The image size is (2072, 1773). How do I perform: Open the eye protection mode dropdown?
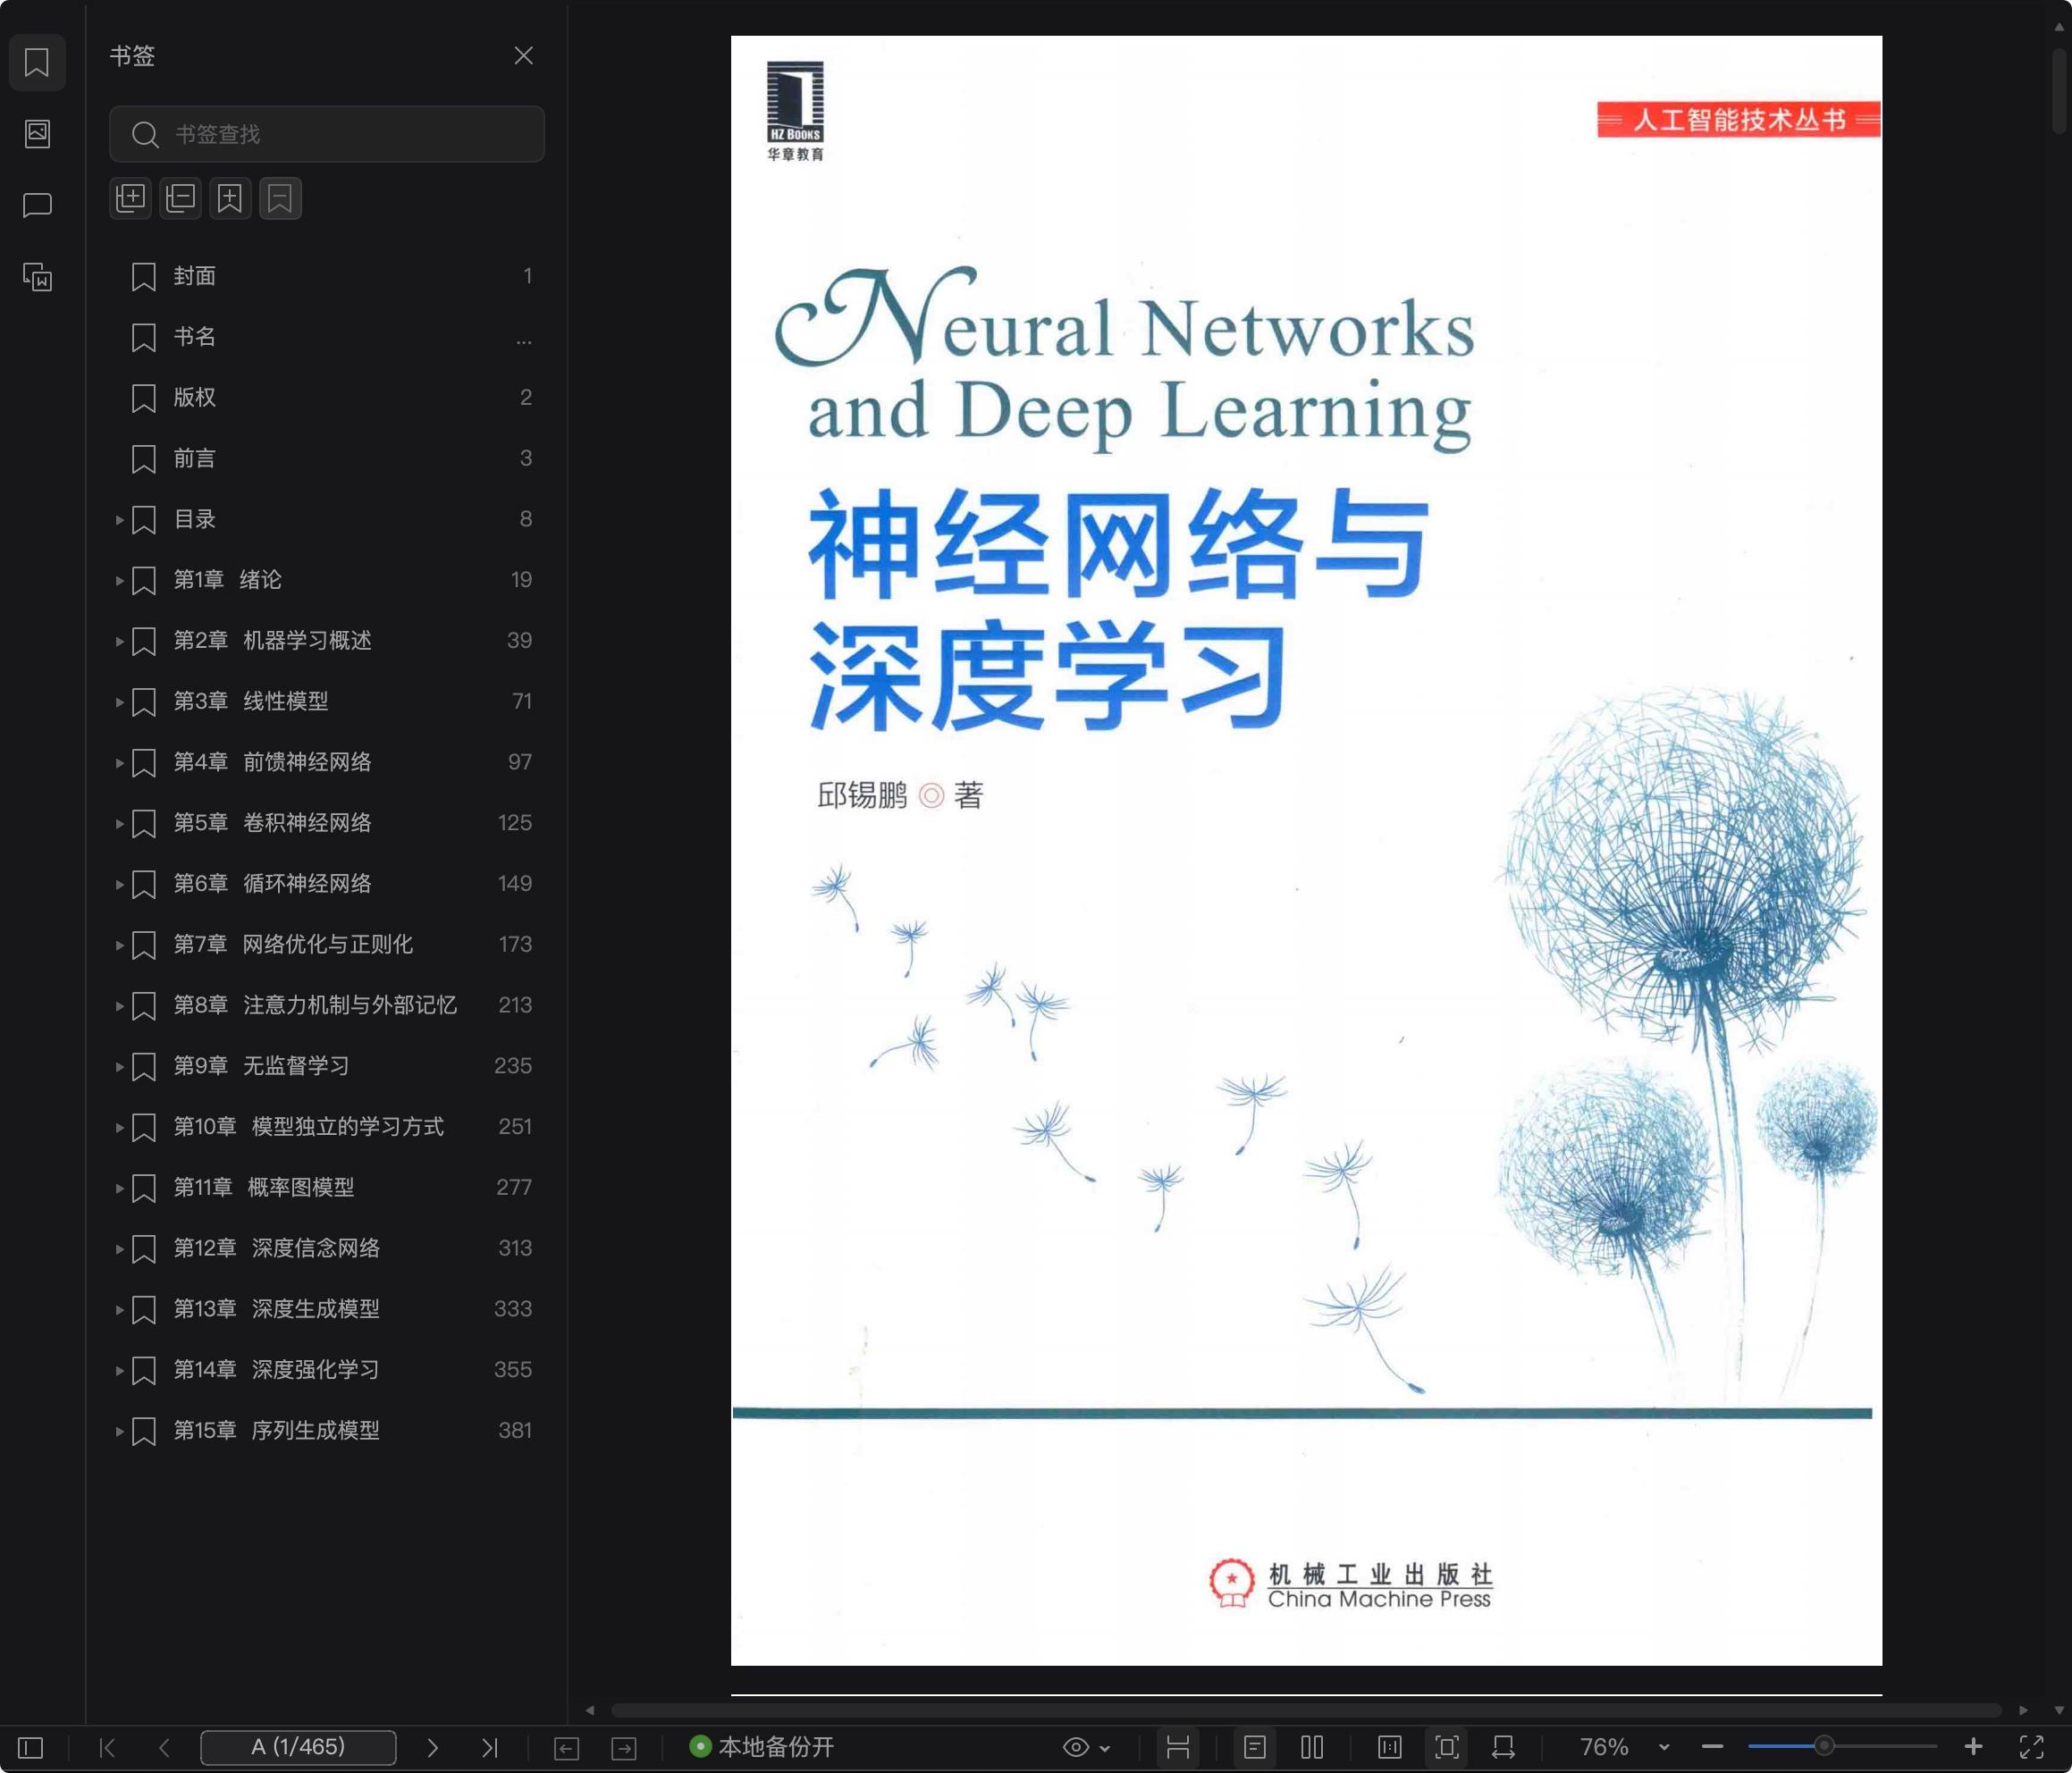1086,1747
